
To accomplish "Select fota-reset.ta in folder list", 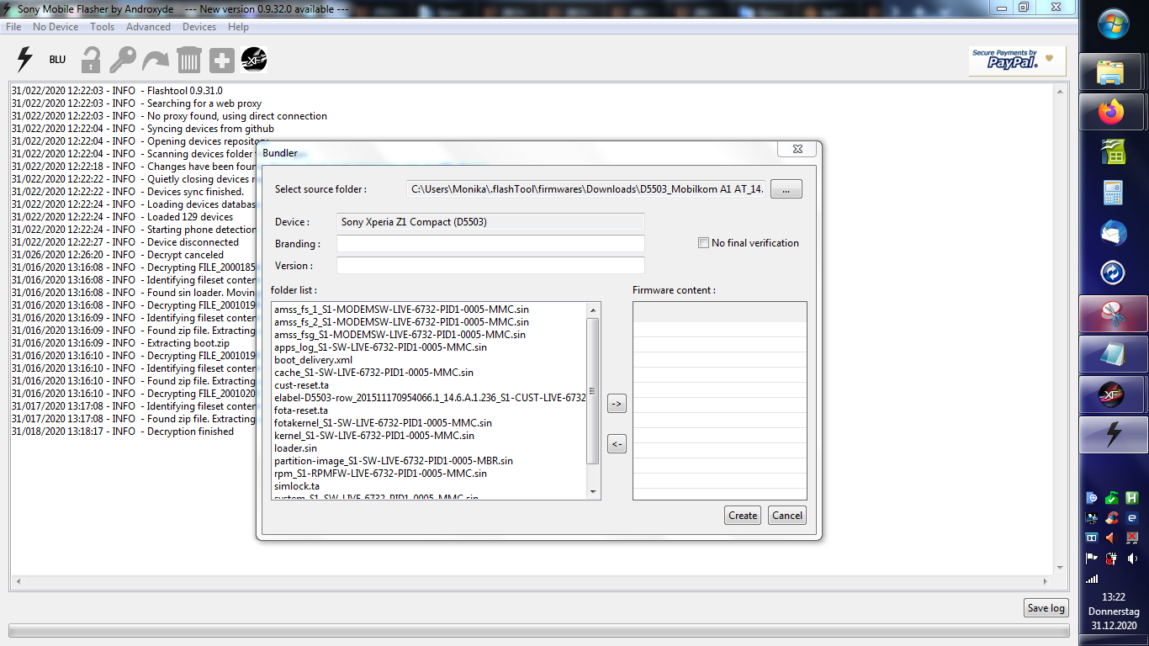I will click(300, 410).
